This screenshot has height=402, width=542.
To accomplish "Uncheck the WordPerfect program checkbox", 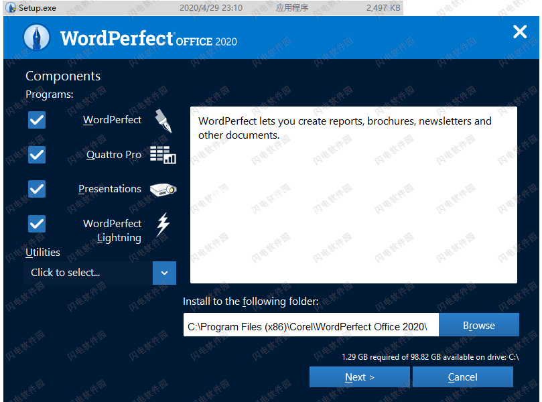I will 37,120.
